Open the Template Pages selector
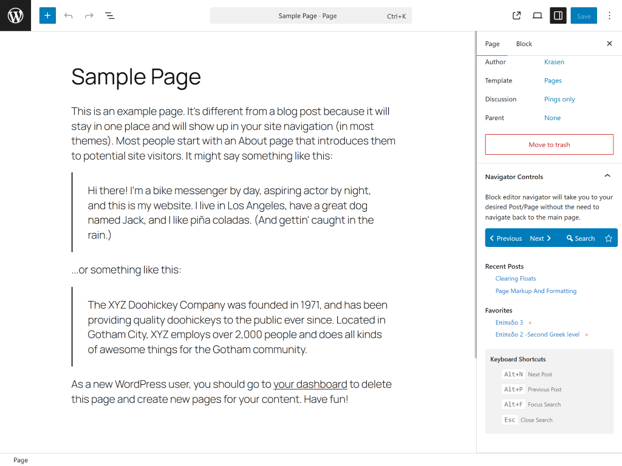The image size is (622, 466). click(553, 81)
